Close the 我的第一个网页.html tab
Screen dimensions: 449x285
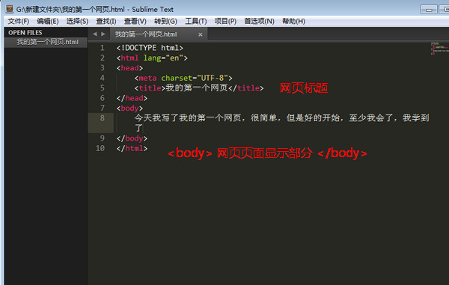[x=201, y=34]
